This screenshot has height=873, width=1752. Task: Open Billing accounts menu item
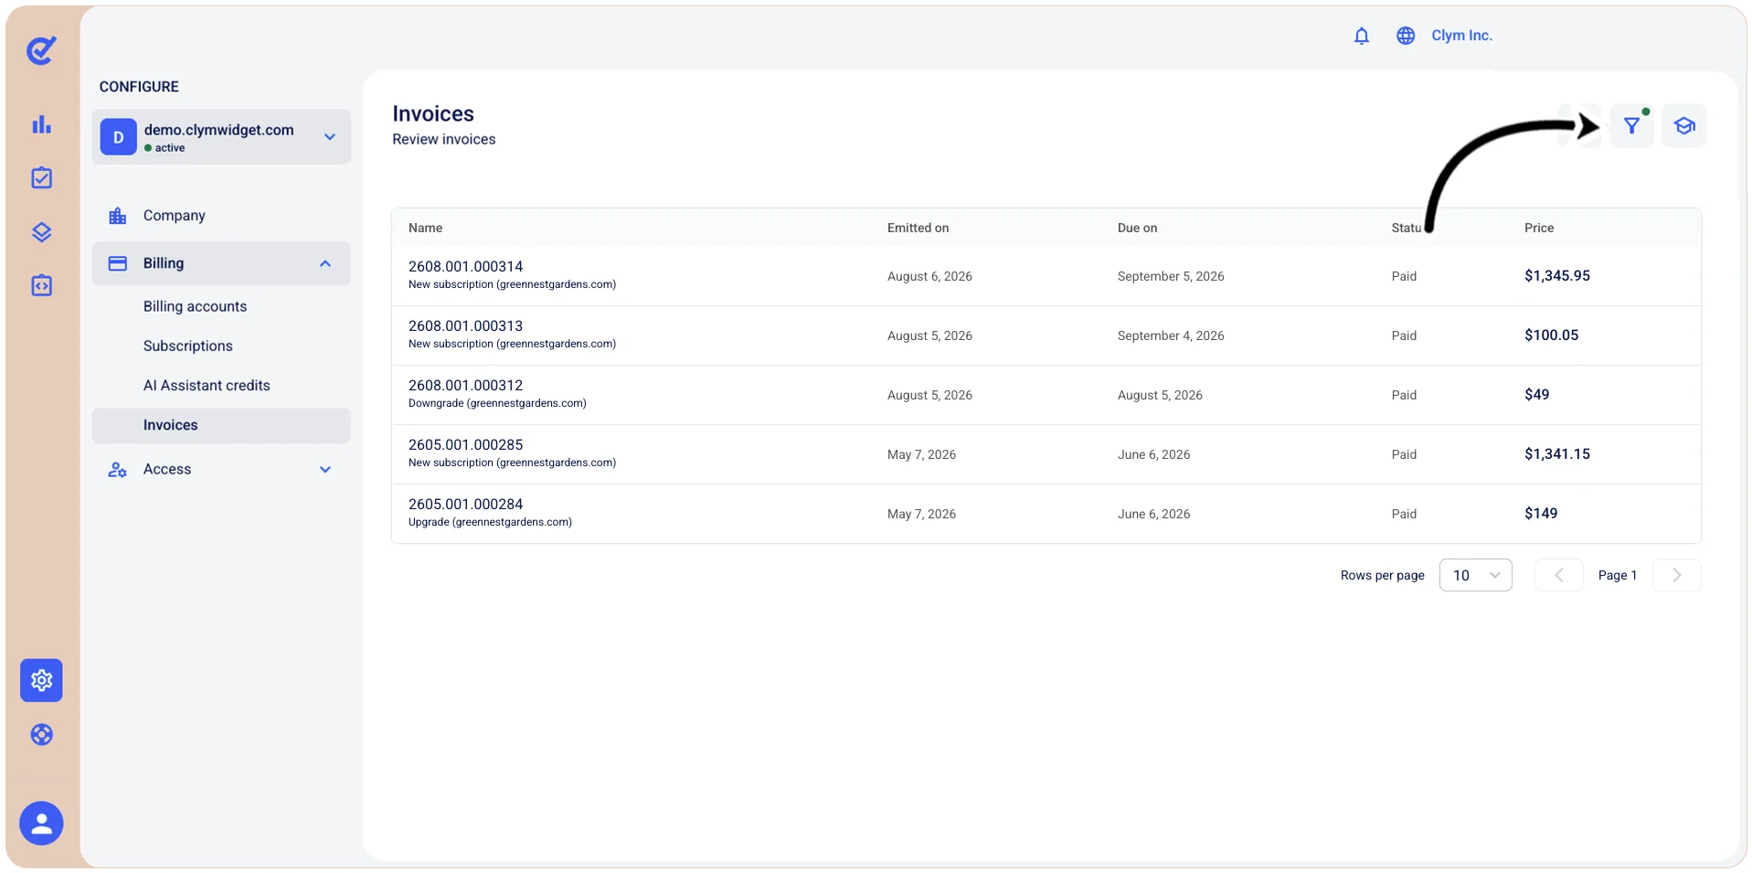point(195,306)
